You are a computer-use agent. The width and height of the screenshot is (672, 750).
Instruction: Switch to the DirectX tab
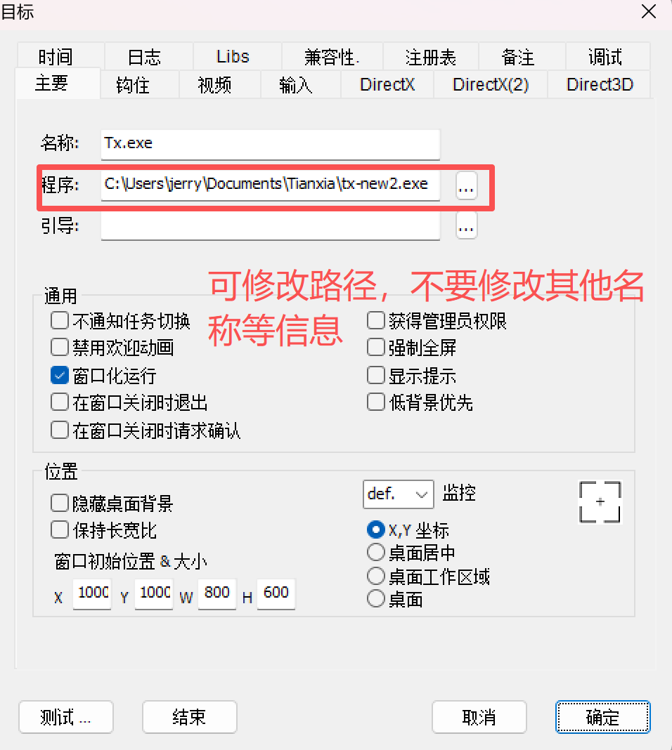pyautogui.click(x=387, y=85)
